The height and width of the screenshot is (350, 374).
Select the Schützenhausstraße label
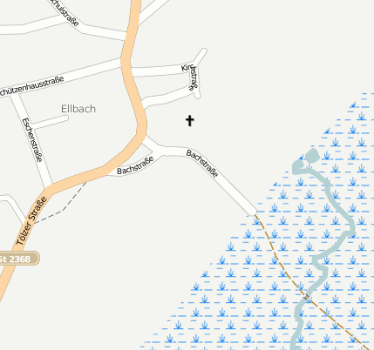[31, 86]
